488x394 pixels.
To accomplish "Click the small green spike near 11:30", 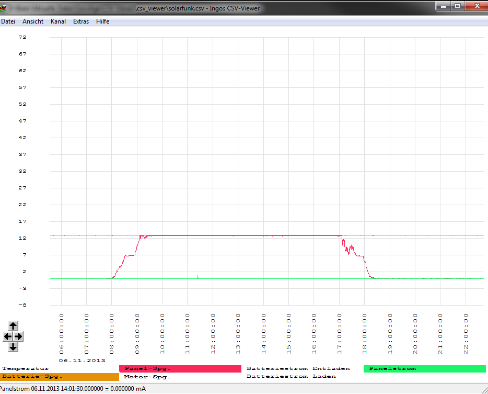I will tap(198, 276).
